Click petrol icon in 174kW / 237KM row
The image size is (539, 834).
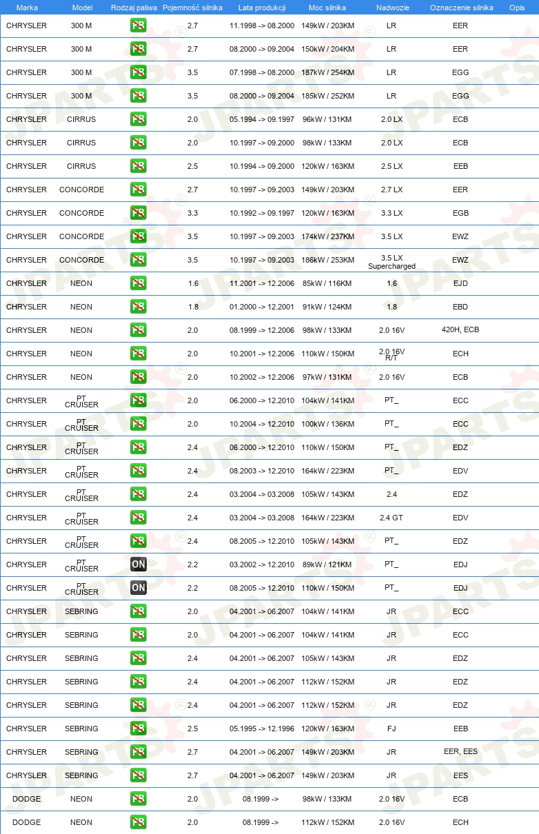(x=139, y=236)
